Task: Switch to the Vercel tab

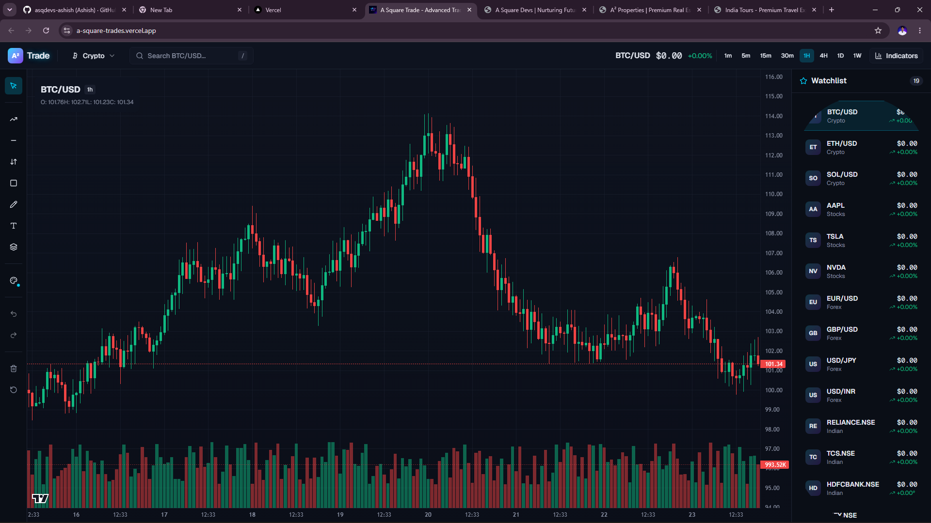Action: pos(305,10)
